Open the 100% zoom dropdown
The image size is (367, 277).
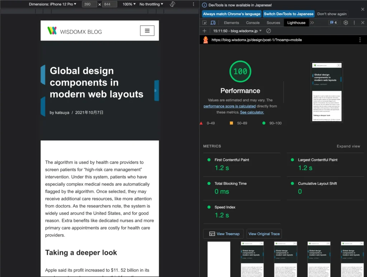pos(129,4)
